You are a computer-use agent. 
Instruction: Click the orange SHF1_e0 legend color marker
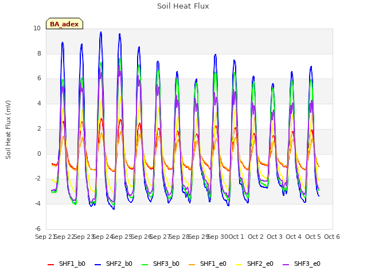pyautogui.click(x=192, y=265)
